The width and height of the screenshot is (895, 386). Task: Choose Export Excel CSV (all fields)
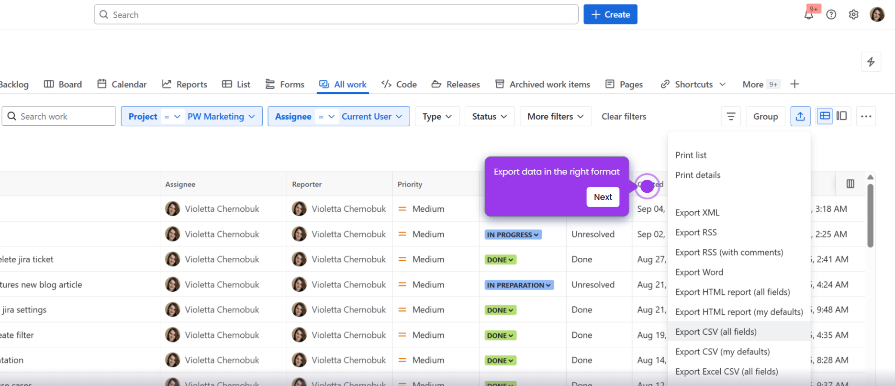[x=739, y=372]
